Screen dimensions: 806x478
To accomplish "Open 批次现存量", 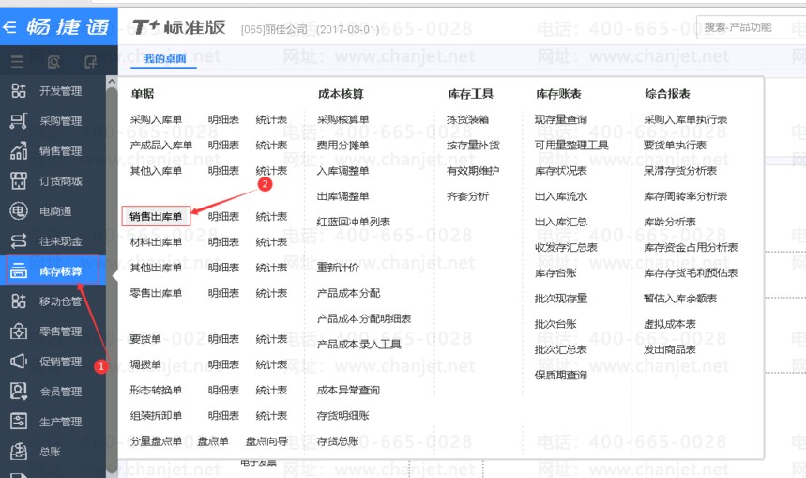I will 561,299.
